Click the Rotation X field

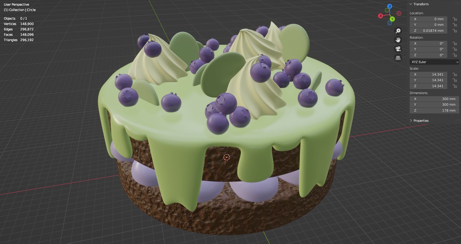point(428,43)
